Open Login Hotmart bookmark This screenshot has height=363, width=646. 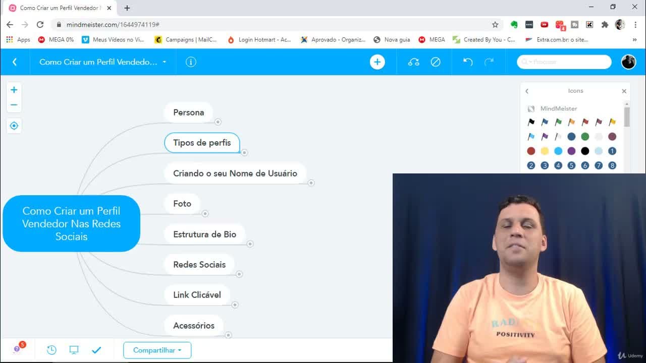[259, 39]
